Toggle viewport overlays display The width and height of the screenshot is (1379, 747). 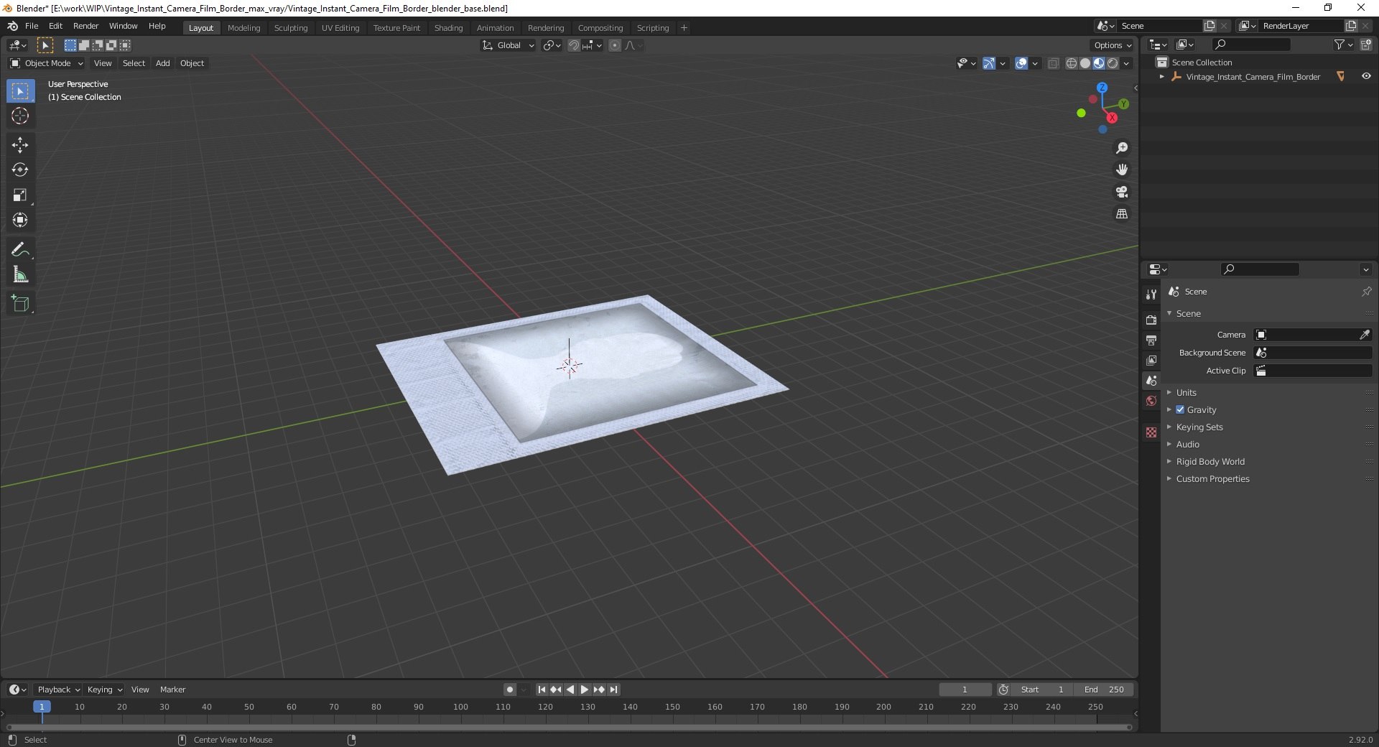pyautogui.click(x=1021, y=63)
